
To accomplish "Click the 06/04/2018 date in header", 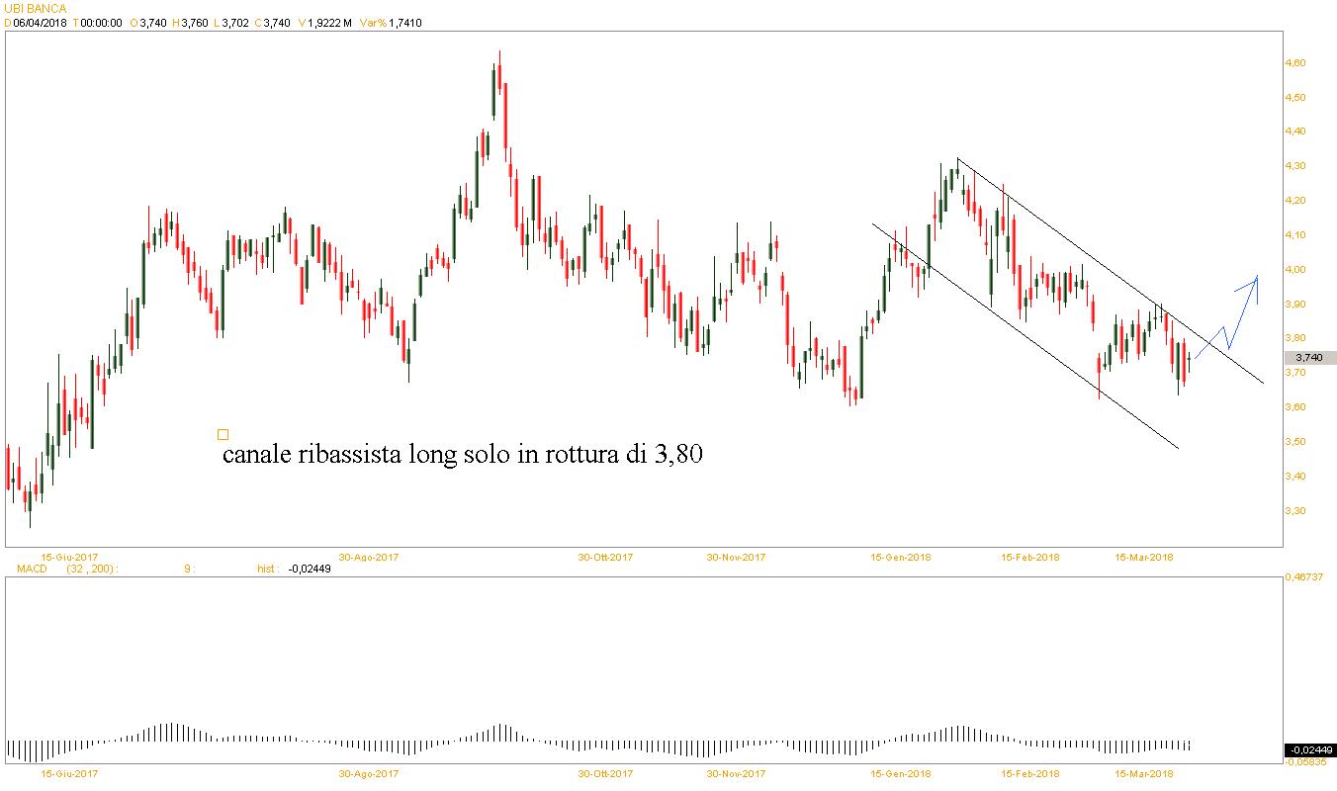I will tap(39, 23).
